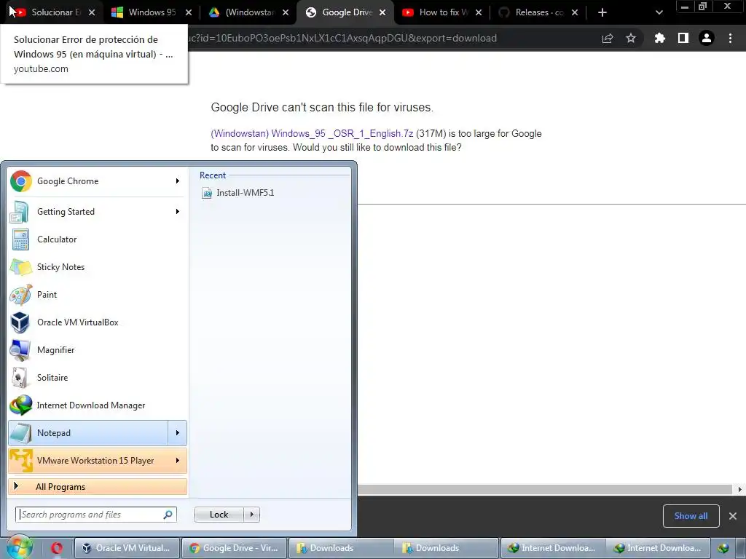
Task: Open the Windows_95_OSR_1_English.7z link
Action: point(312,134)
